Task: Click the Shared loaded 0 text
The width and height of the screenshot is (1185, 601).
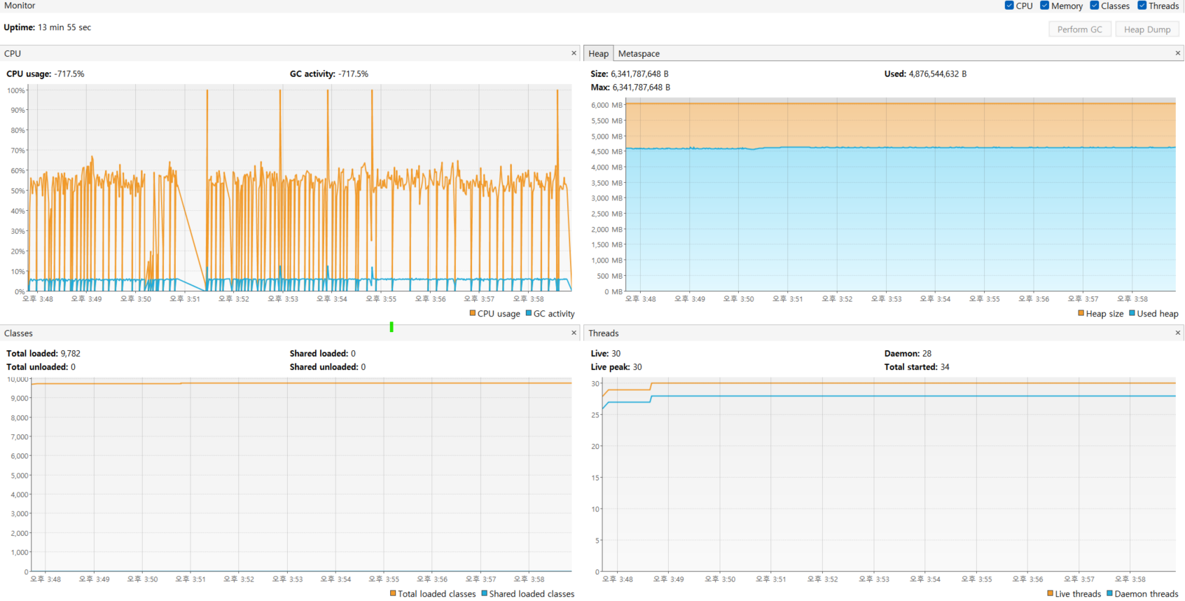Action: click(323, 353)
